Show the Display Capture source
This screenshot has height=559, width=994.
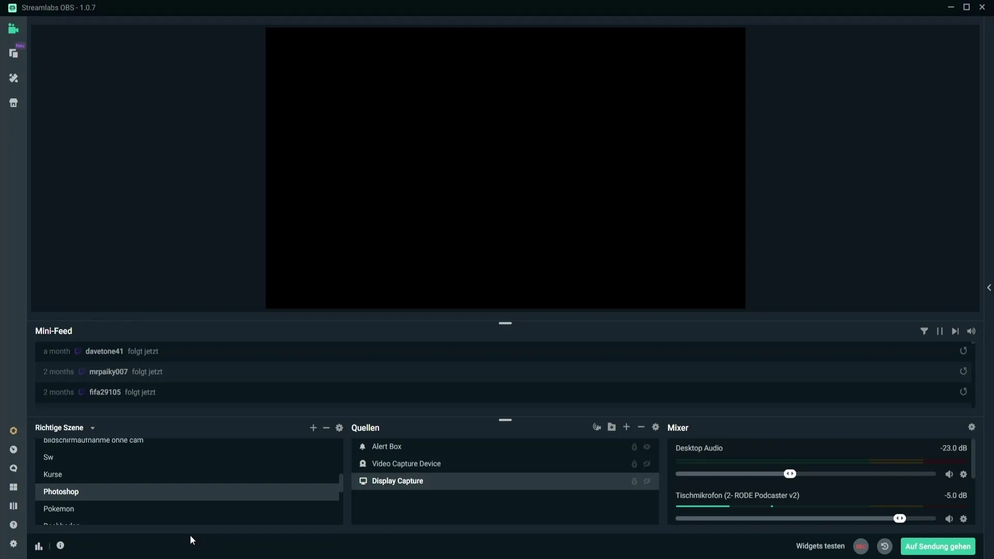647,481
